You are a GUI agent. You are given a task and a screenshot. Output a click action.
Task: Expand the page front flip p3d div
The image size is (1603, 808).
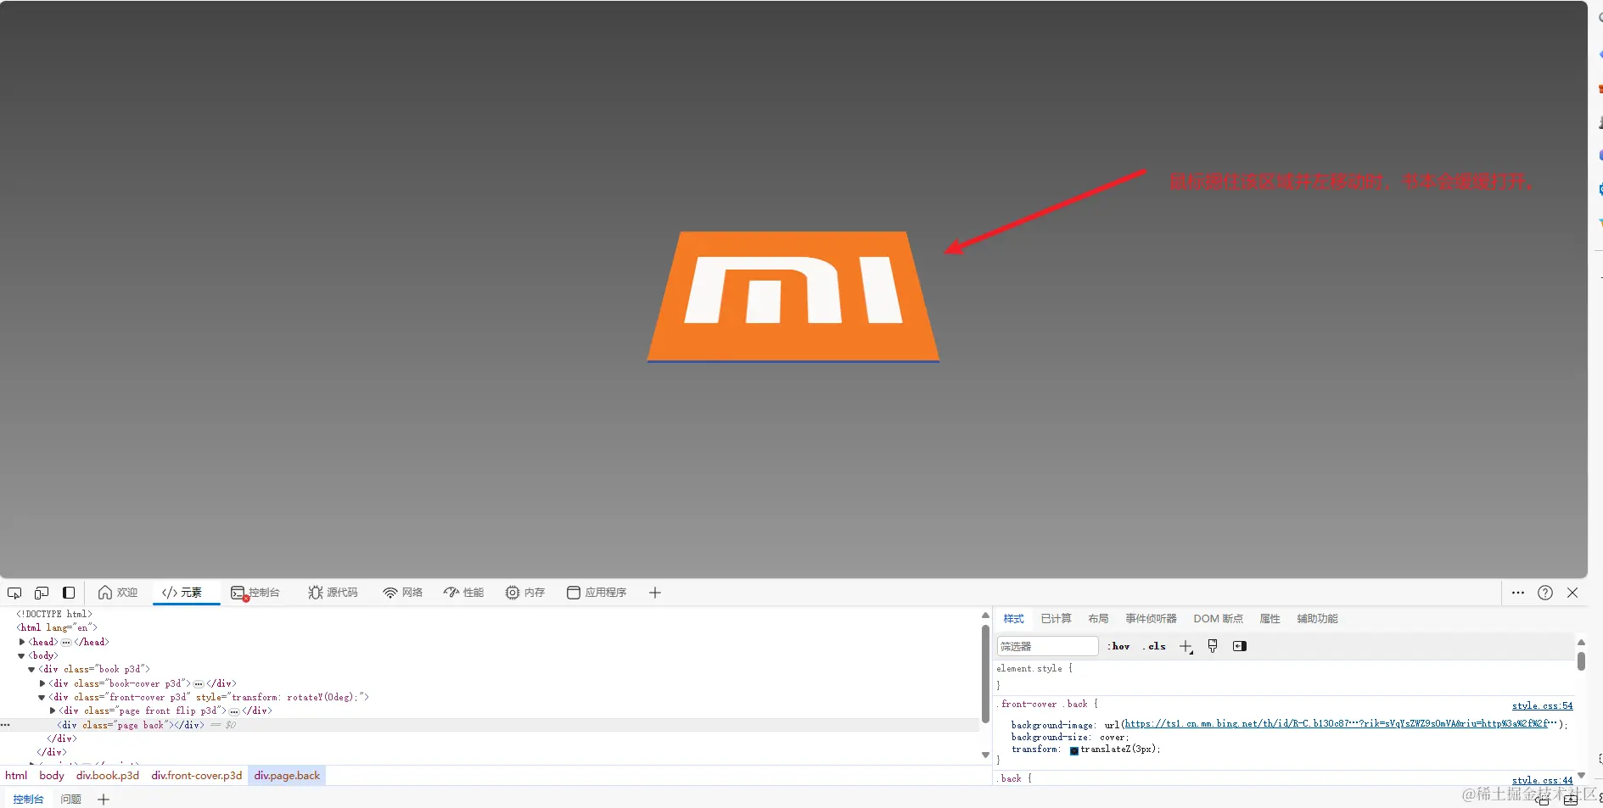[53, 710]
